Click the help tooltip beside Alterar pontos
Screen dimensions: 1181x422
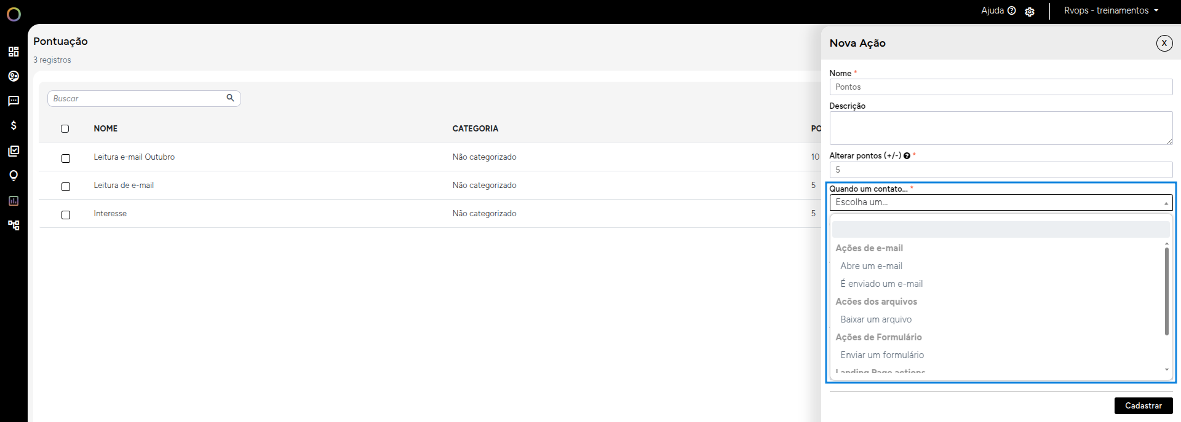(x=907, y=156)
